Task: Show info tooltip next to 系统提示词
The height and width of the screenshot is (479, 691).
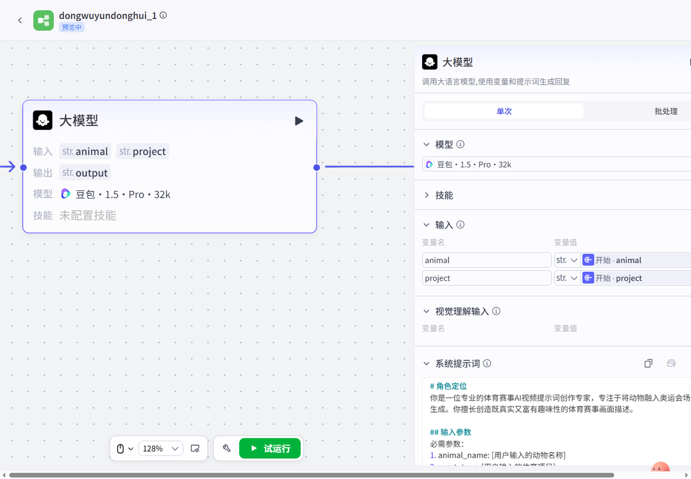Action: 487,364
